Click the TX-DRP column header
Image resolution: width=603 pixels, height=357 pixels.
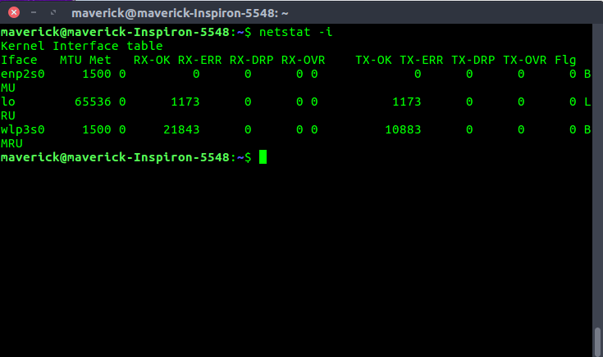473,61
